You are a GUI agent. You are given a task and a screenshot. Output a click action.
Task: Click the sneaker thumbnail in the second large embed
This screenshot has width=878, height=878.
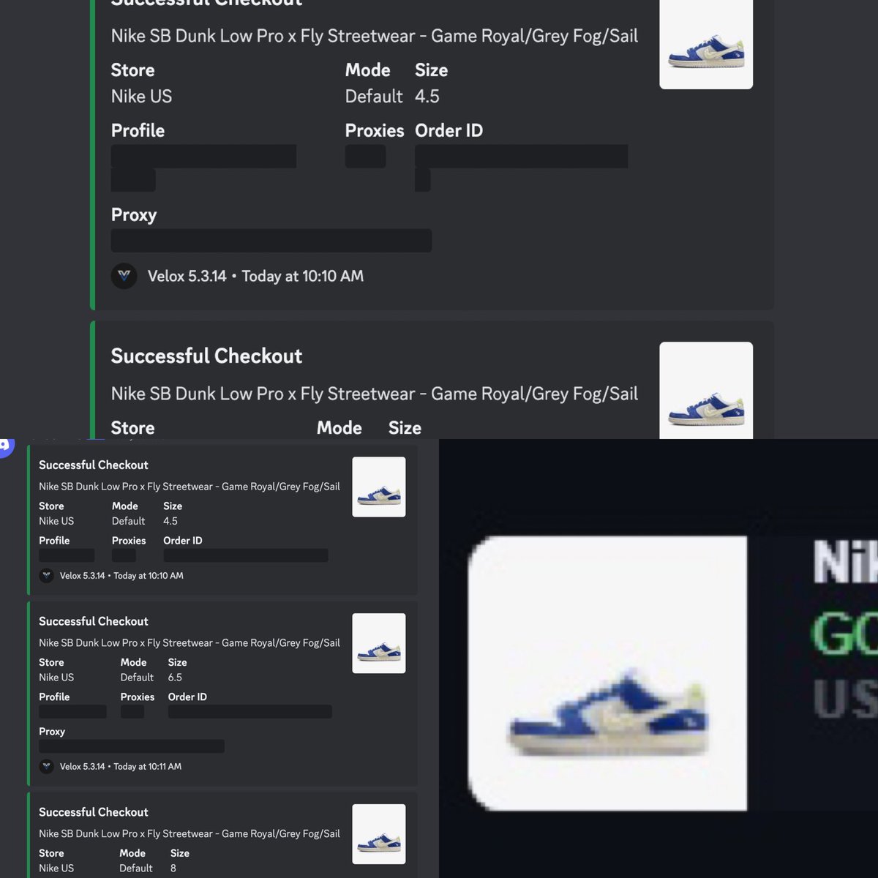(x=705, y=391)
